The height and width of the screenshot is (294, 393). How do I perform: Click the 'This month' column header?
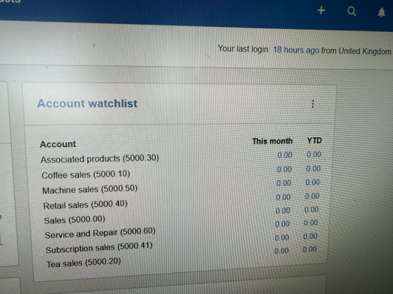tap(272, 141)
